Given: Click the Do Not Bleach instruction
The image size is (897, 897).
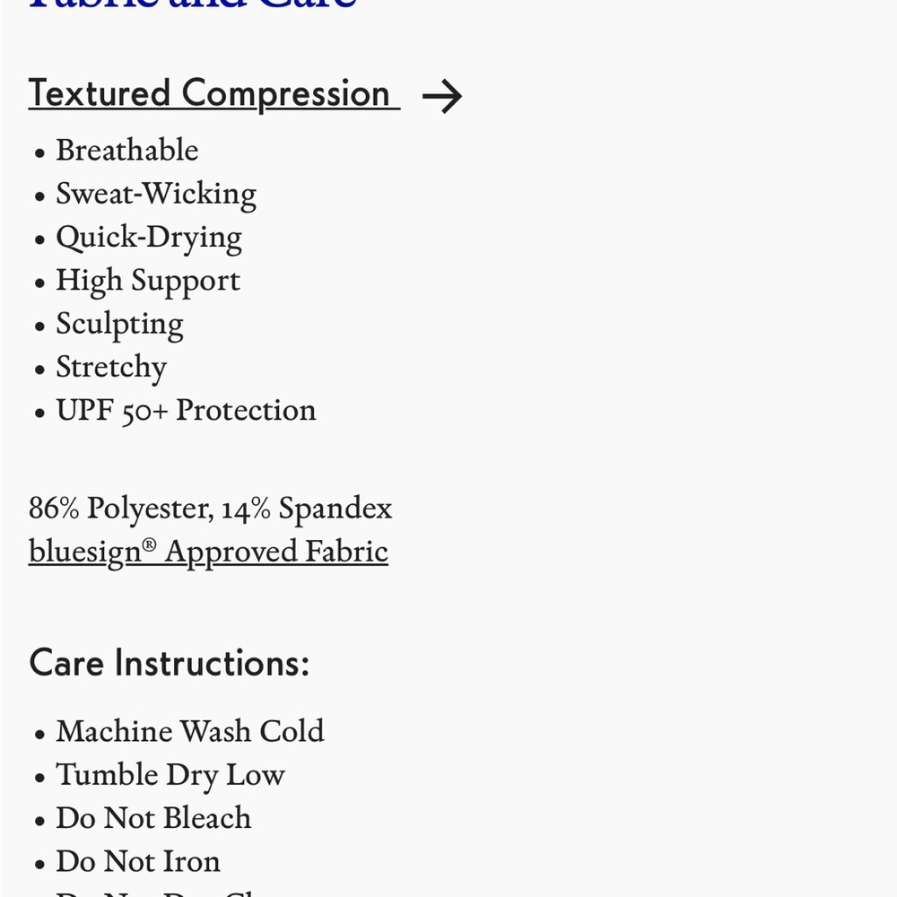Looking at the screenshot, I should coord(153,818).
